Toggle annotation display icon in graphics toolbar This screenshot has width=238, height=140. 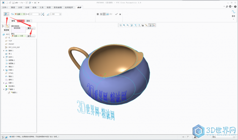tap(150, 25)
